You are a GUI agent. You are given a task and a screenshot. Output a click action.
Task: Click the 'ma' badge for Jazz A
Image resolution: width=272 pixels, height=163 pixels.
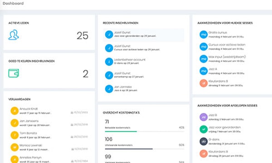point(204,71)
